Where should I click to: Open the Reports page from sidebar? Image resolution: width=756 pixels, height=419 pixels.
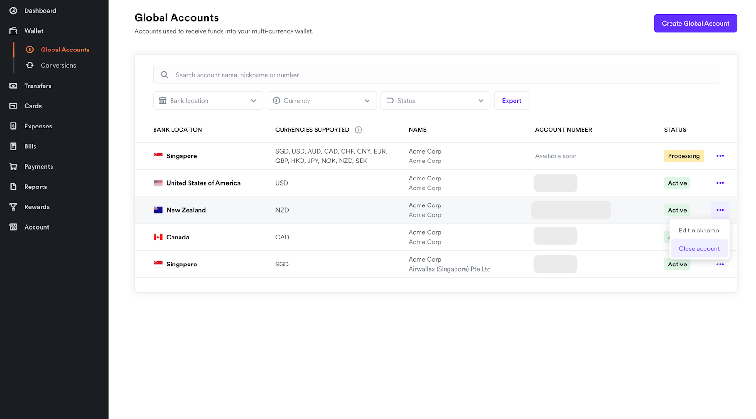pos(35,187)
